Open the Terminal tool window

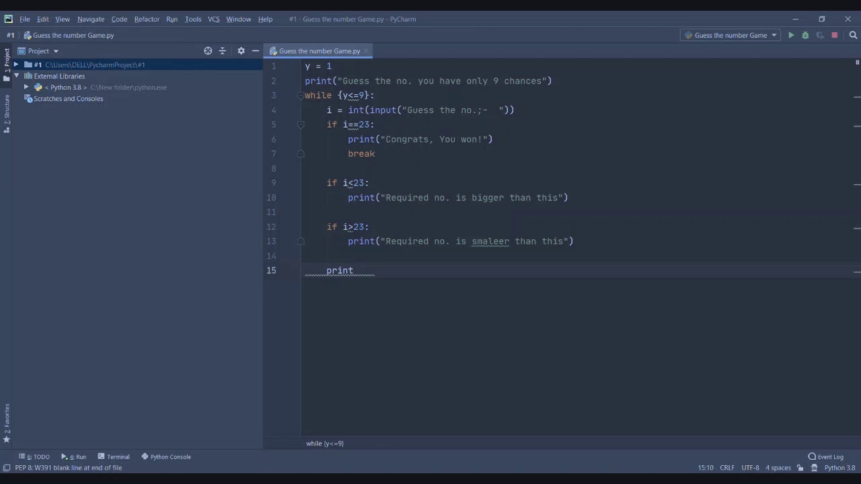click(x=114, y=456)
